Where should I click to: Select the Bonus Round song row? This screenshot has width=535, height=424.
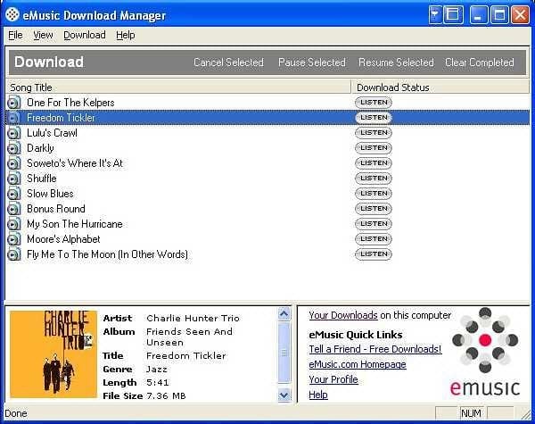coord(267,209)
